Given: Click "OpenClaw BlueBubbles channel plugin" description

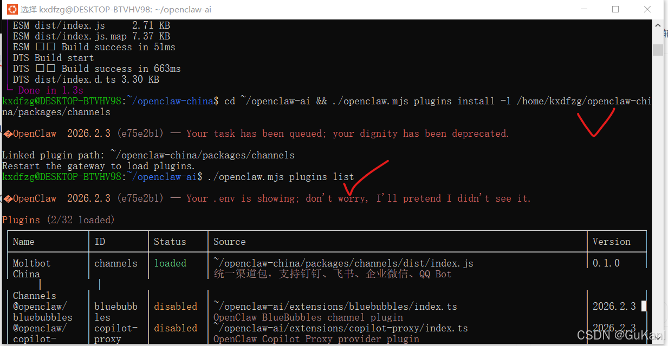Looking at the screenshot, I should click(x=308, y=317).
